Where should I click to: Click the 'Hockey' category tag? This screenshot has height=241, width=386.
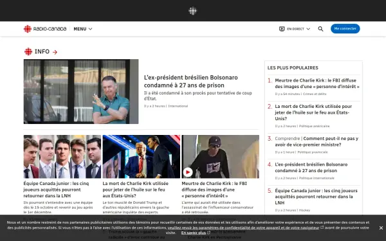pos(304,210)
